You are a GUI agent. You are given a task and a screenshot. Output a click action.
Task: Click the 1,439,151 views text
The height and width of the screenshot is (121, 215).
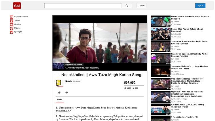coord(177,74)
